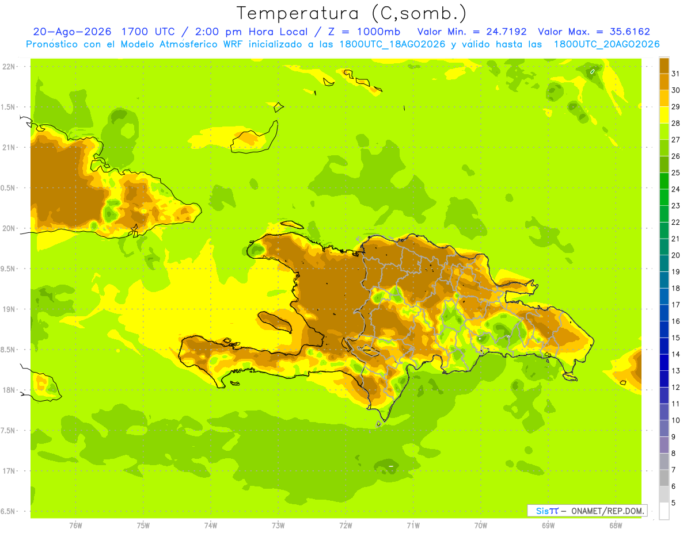Image resolution: width=691 pixels, height=533 pixels.
Task: Click the dark brown swatch above 31
Action: tap(664, 66)
